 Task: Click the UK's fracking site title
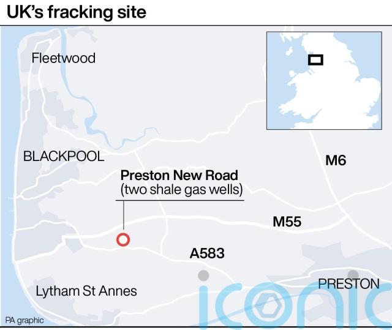pyautogui.click(x=77, y=12)
